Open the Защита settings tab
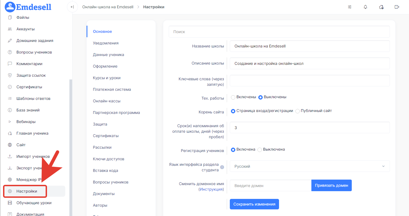 point(100,124)
